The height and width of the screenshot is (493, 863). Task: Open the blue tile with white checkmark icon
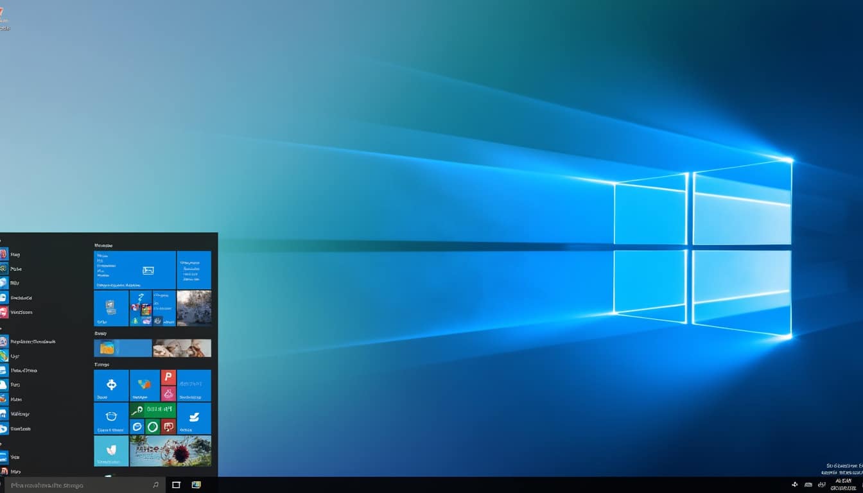point(194,419)
